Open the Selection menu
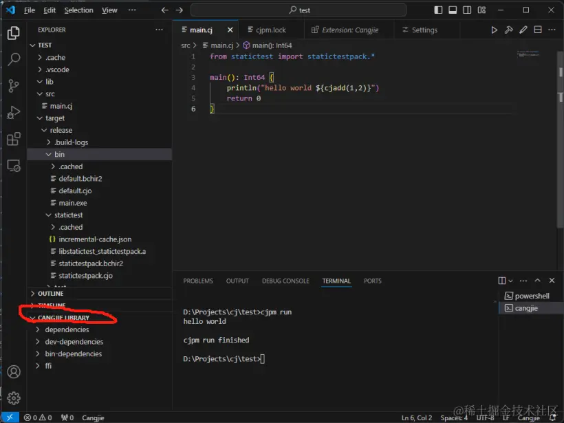This screenshot has height=423, width=564. [79, 10]
